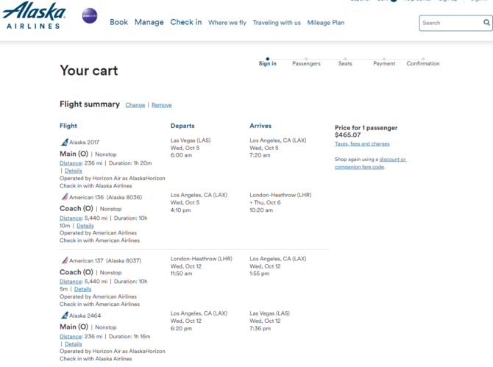
Task: Click Price for 1 passenger label
Action: [366, 128]
